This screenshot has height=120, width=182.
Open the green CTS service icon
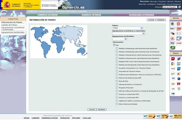[x=173, y=48]
